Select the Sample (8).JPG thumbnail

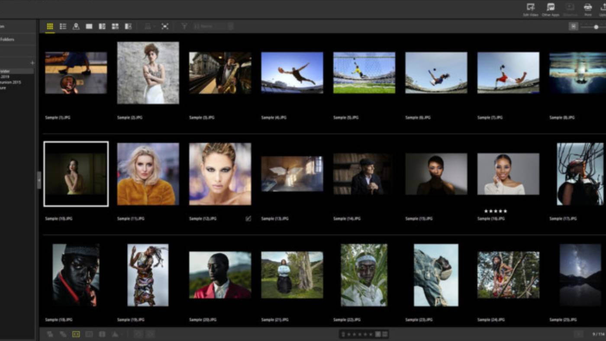click(x=578, y=73)
